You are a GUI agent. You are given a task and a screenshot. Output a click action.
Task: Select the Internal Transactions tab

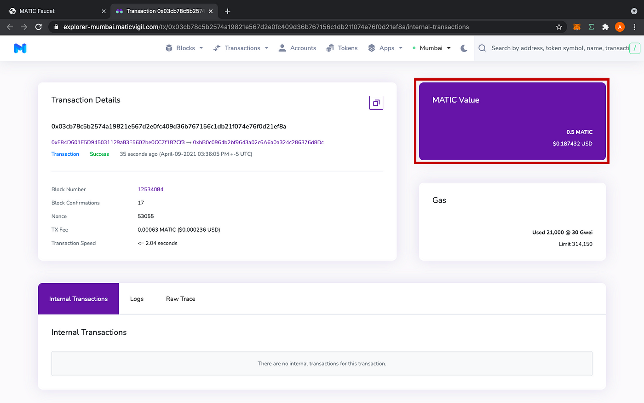click(x=79, y=299)
